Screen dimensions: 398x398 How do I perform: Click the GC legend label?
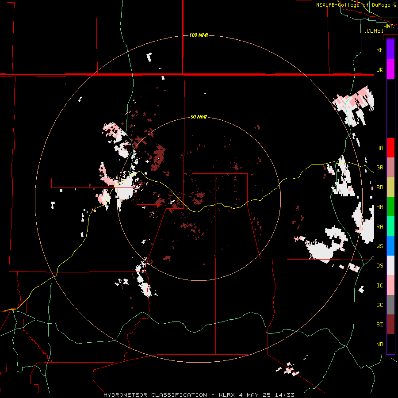(379, 305)
